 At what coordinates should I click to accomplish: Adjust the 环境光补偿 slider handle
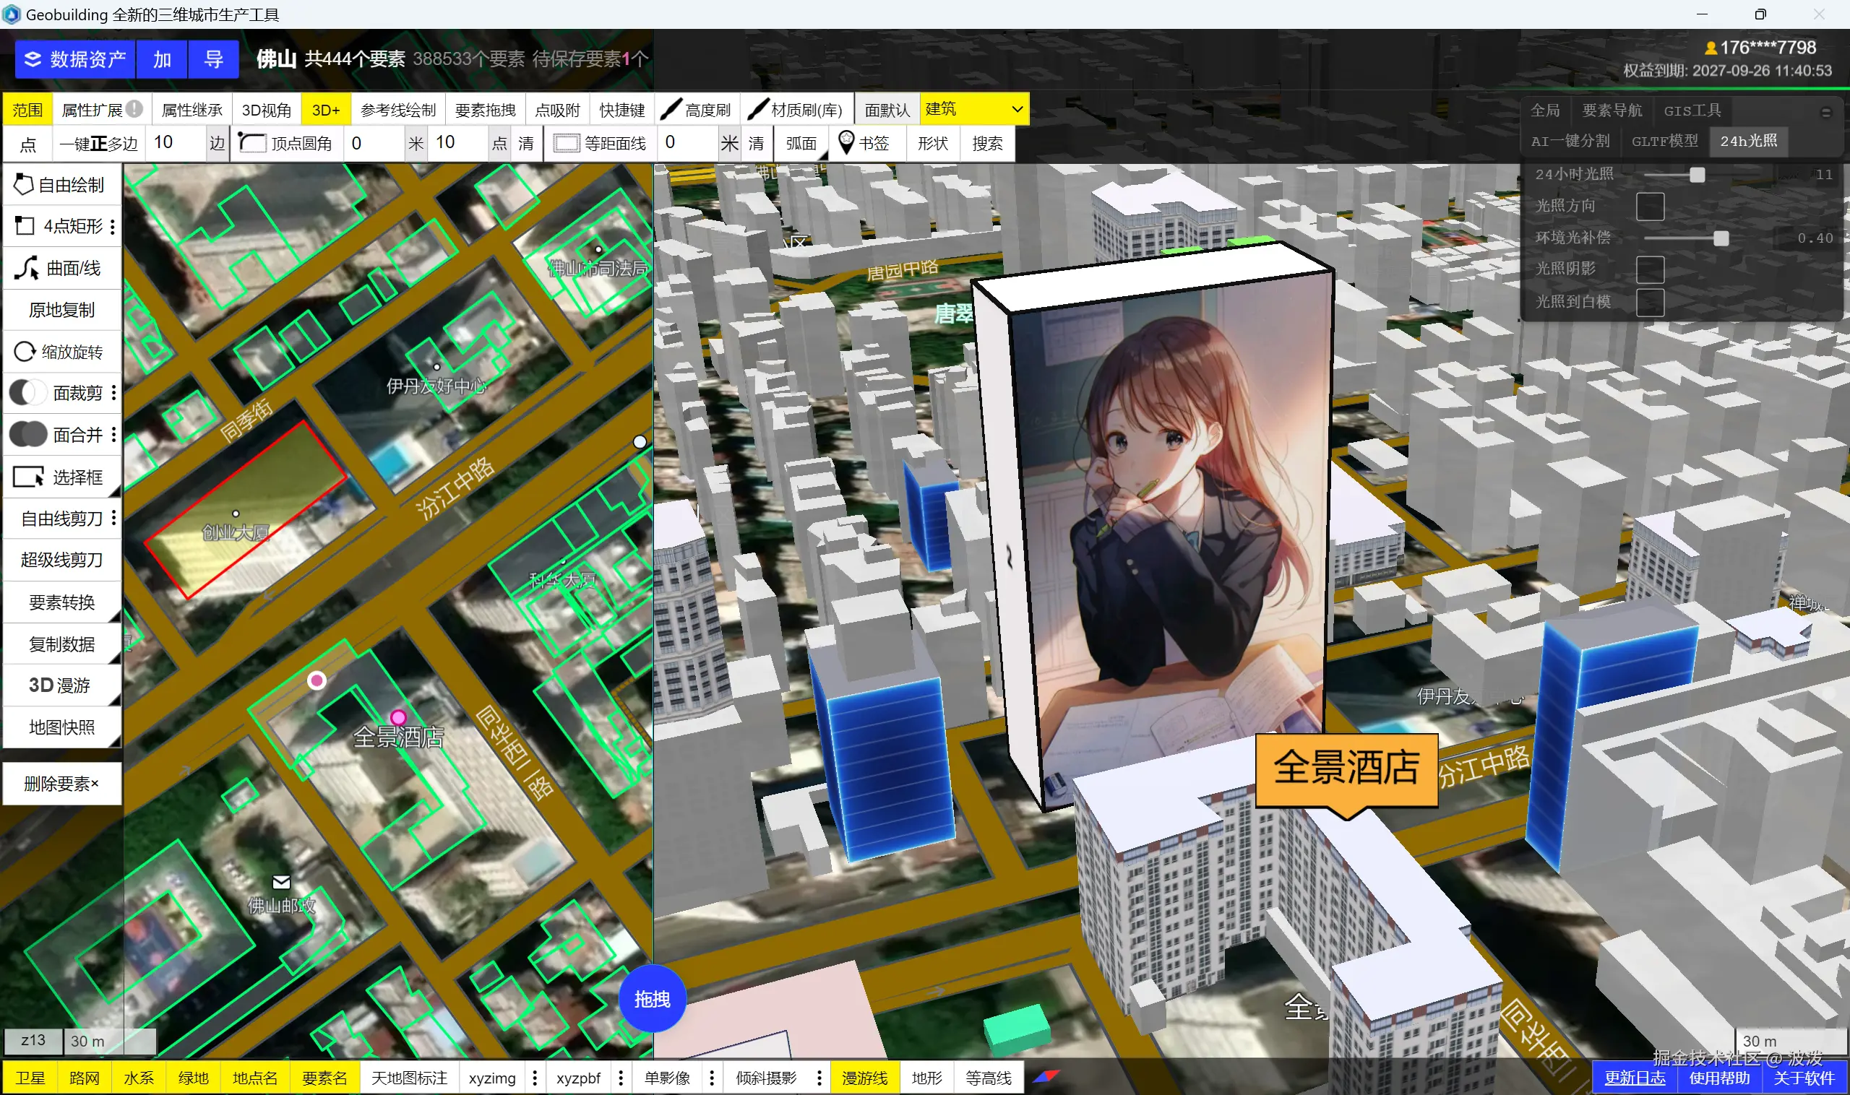point(1720,238)
